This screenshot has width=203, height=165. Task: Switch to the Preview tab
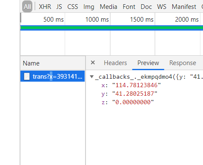(x=148, y=63)
